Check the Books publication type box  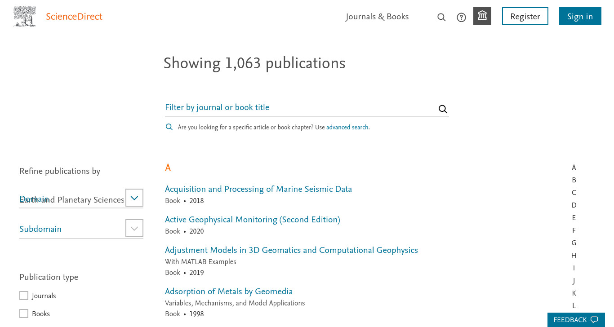click(x=24, y=314)
